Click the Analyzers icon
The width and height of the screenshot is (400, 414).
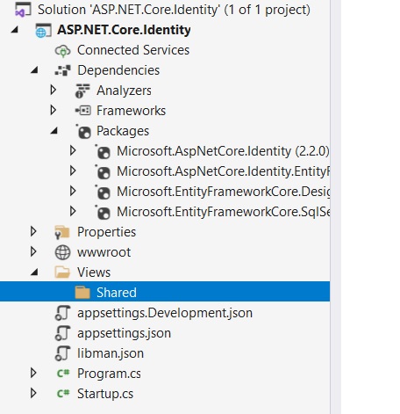click(x=82, y=91)
